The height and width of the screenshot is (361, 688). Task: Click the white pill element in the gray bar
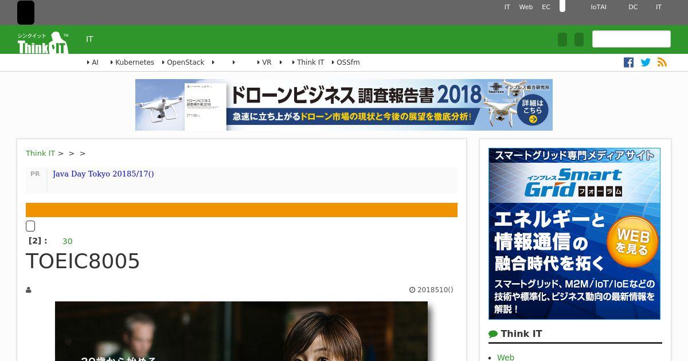click(562, 6)
